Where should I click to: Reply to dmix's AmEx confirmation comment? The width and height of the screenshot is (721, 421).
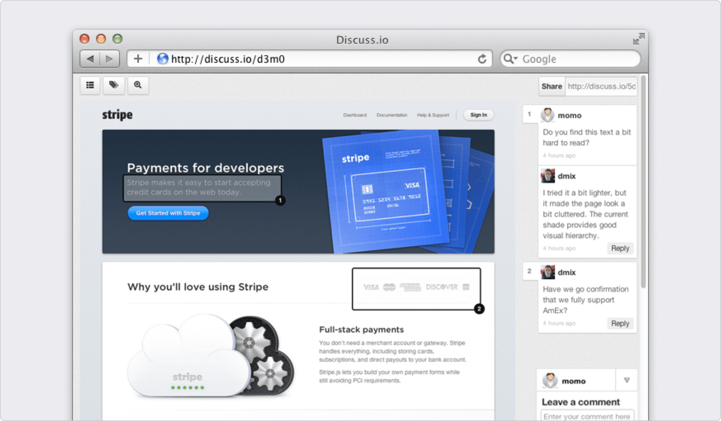point(620,323)
